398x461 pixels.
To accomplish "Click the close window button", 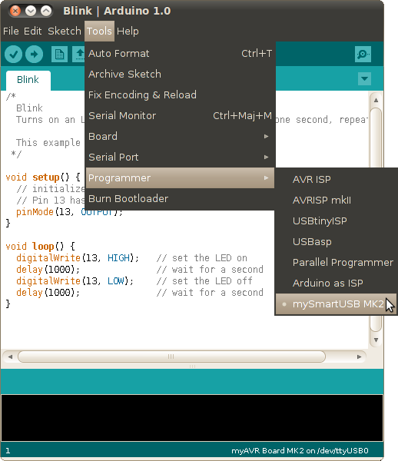I will [x=15, y=12].
